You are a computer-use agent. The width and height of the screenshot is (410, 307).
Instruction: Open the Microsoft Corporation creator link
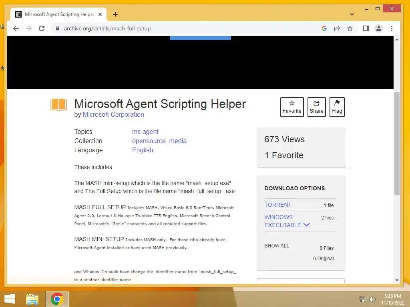coord(113,115)
